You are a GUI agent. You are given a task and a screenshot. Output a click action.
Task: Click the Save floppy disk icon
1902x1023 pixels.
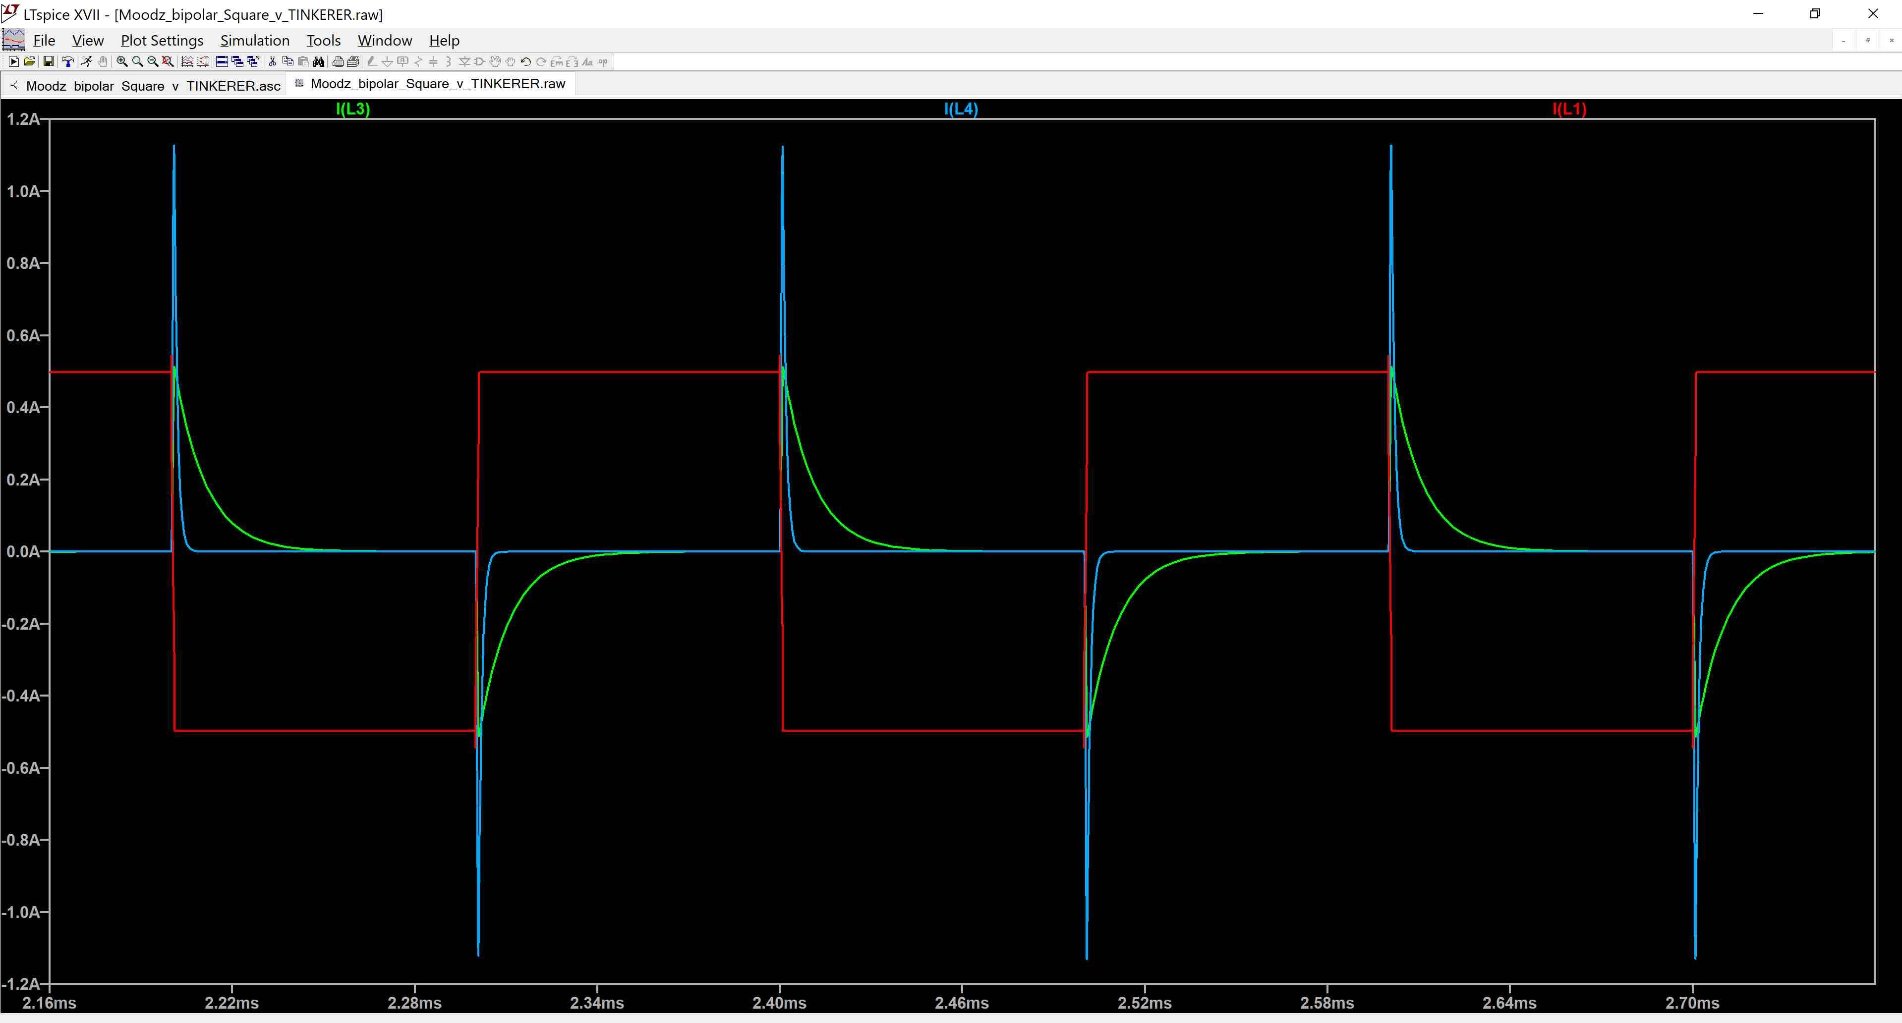48,61
